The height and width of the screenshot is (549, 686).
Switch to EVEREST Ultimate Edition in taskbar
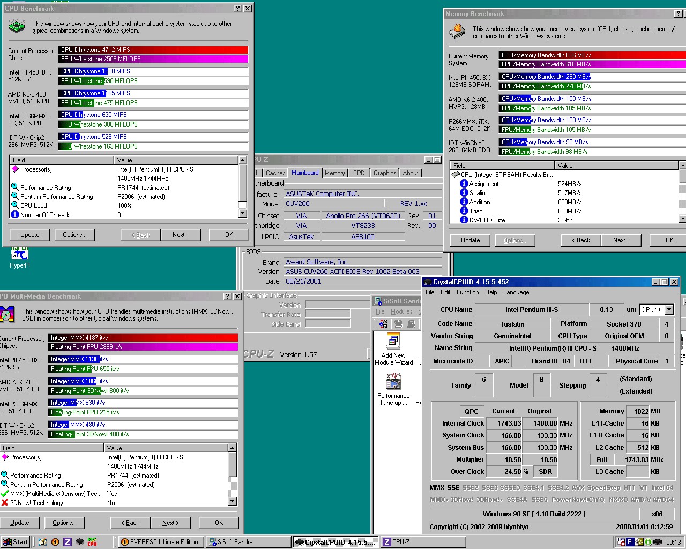(x=160, y=542)
